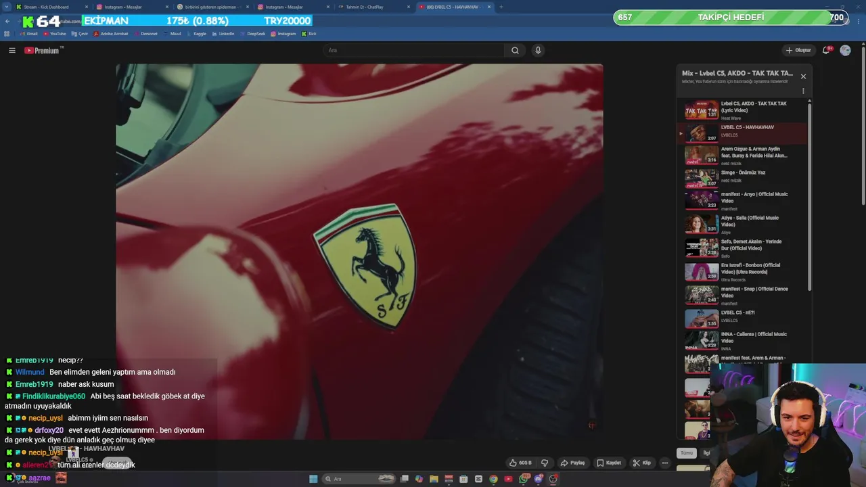The height and width of the screenshot is (487, 866).
Task: Play Sefo, Demet Akalın - Yerinde Dur
Action: point(743,248)
